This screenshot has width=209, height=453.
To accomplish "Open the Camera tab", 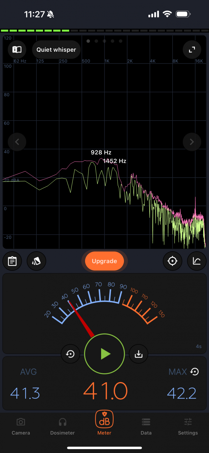I will pos(21,426).
